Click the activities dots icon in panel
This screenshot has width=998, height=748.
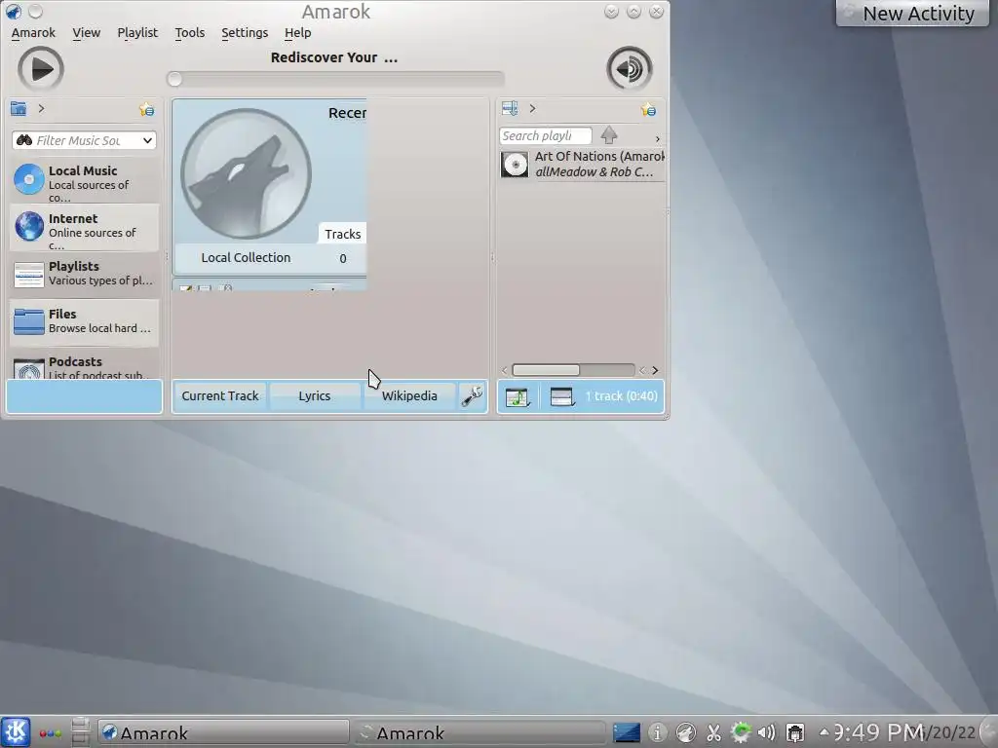51,732
